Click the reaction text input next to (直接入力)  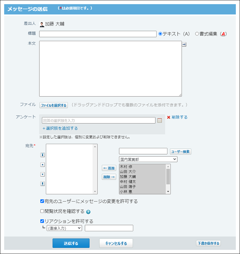pos(109,228)
